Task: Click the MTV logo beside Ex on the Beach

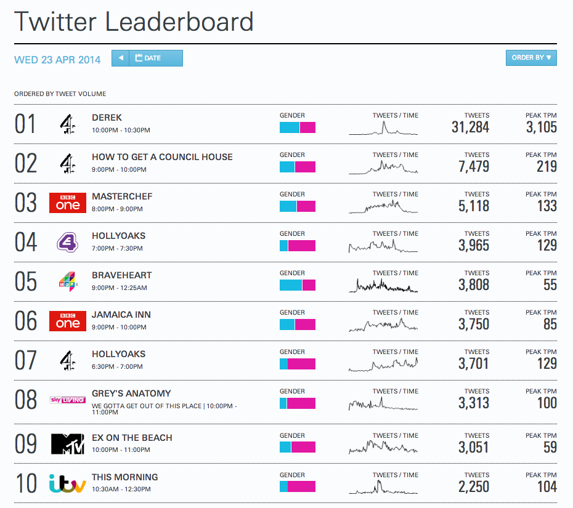Action: [x=68, y=444]
